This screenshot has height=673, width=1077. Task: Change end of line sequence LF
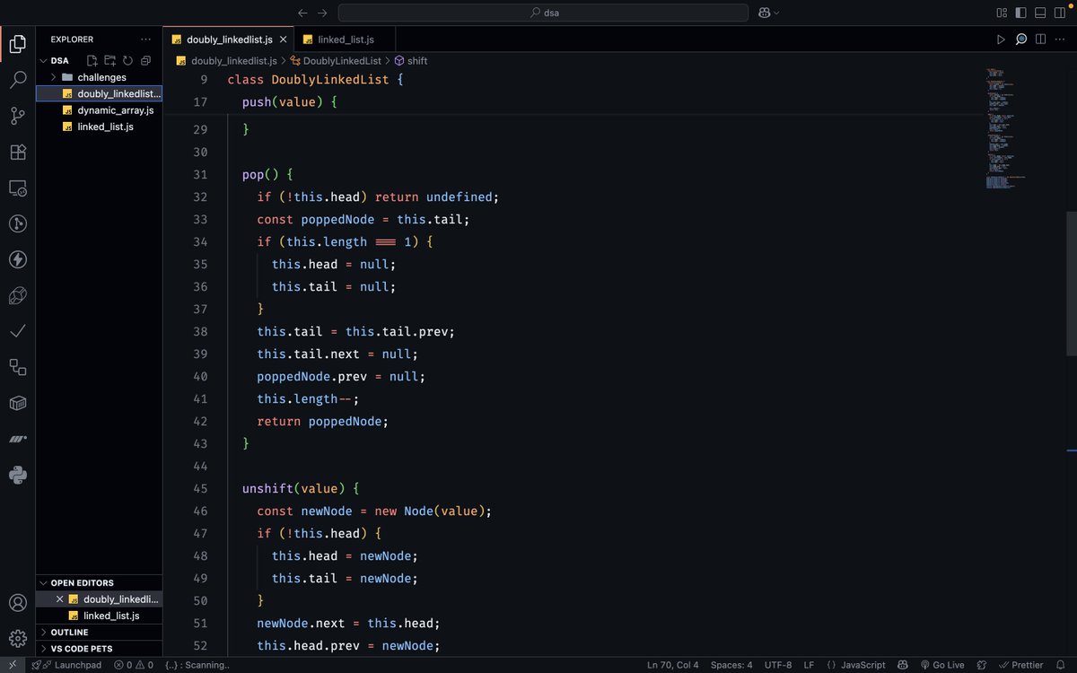[x=809, y=665]
